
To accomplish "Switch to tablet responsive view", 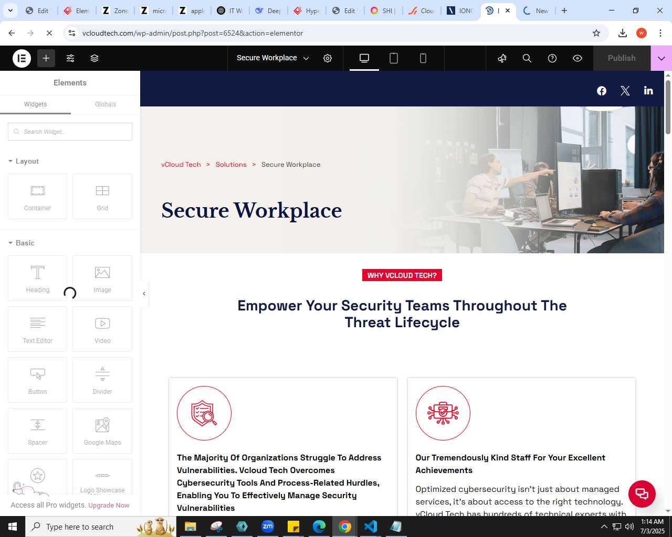I will 394,58.
